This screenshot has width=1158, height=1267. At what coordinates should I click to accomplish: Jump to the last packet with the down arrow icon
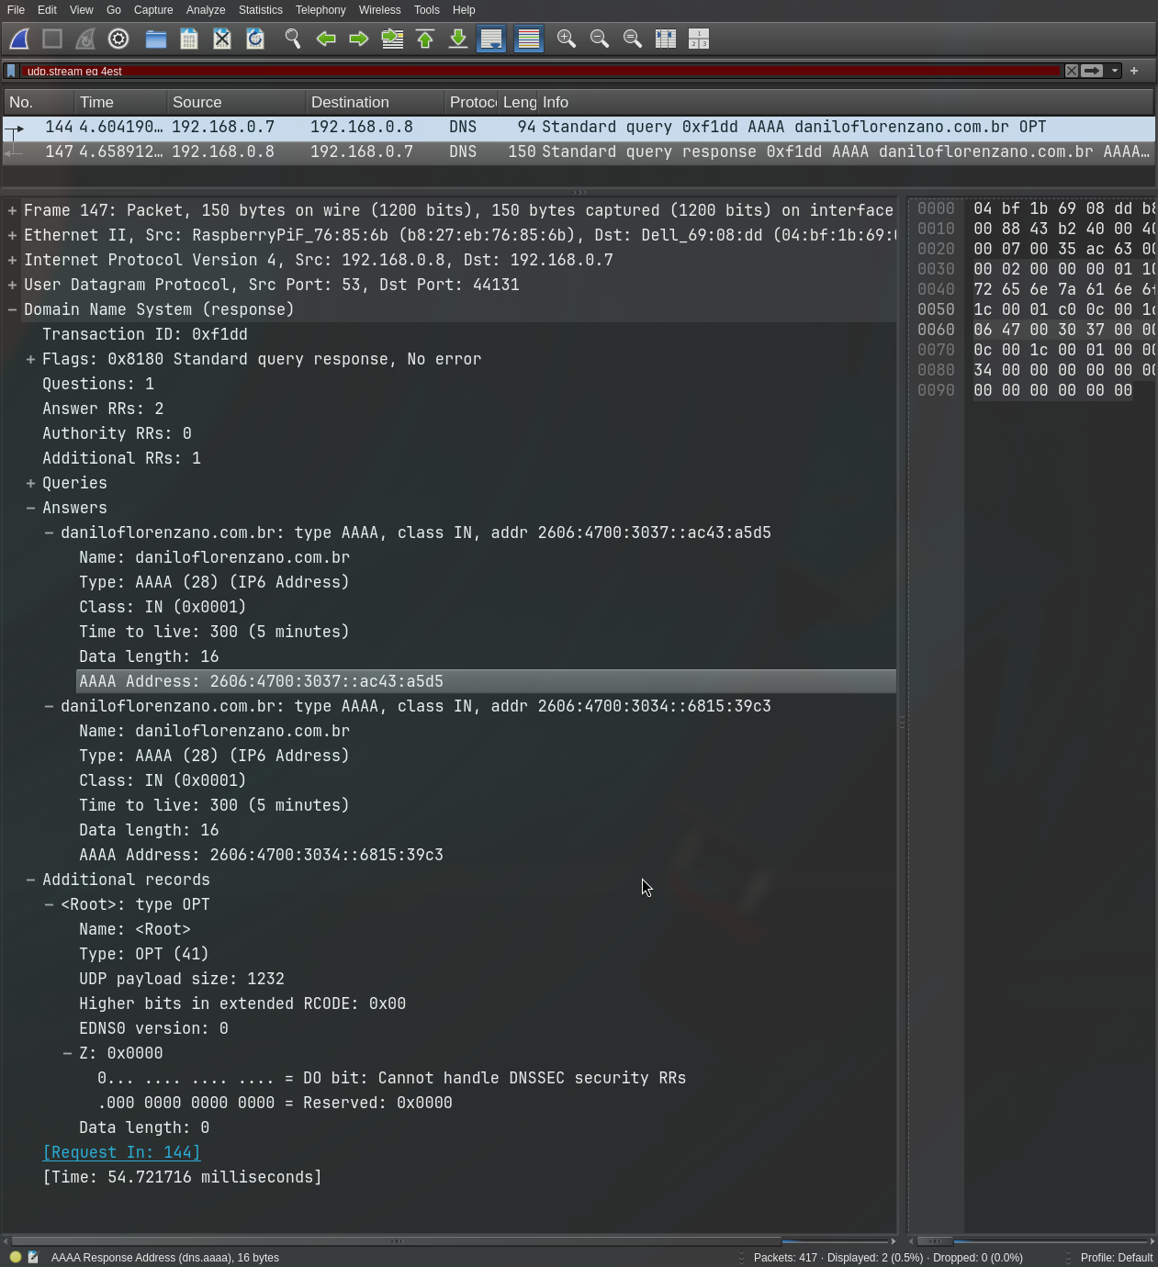pos(457,39)
